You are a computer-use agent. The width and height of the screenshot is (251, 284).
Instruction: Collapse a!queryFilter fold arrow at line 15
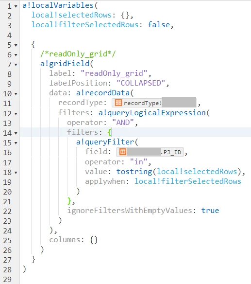click(x=16, y=143)
